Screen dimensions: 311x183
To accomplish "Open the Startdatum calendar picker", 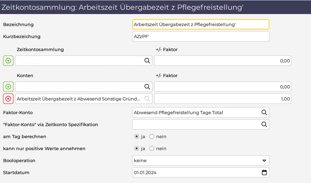I will coord(264,172).
